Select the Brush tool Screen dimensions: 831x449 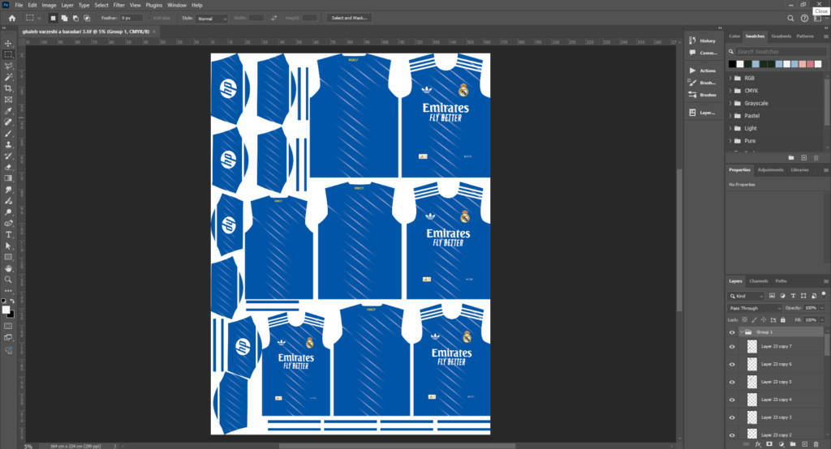coord(8,134)
